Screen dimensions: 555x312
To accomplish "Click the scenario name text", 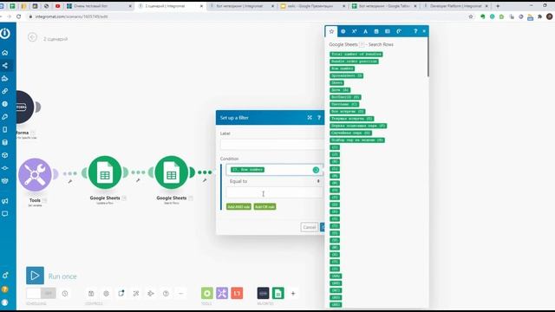I will click(55, 39).
